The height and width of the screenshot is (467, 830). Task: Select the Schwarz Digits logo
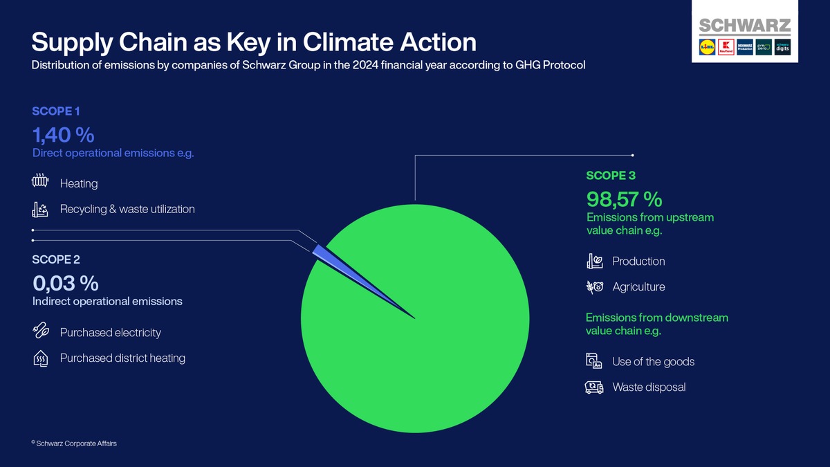click(x=782, y=48)
